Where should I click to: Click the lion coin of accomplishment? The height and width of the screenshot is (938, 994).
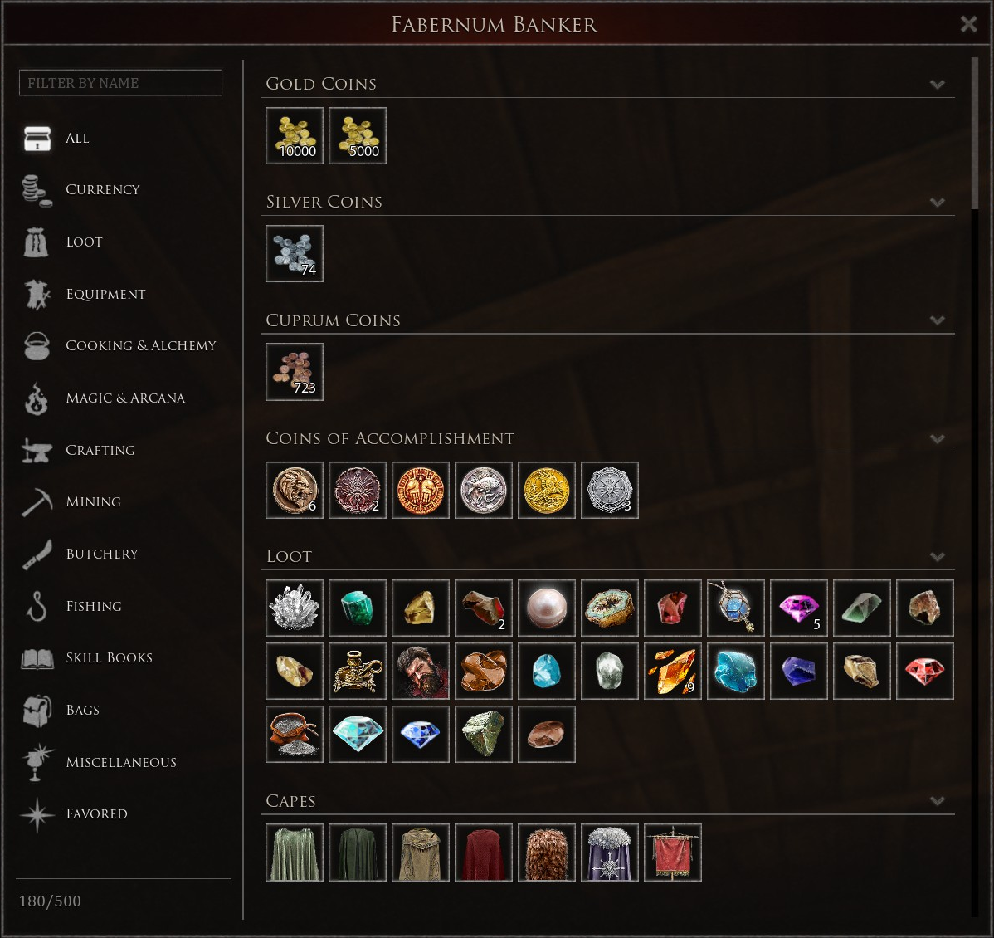pos(295,491)
